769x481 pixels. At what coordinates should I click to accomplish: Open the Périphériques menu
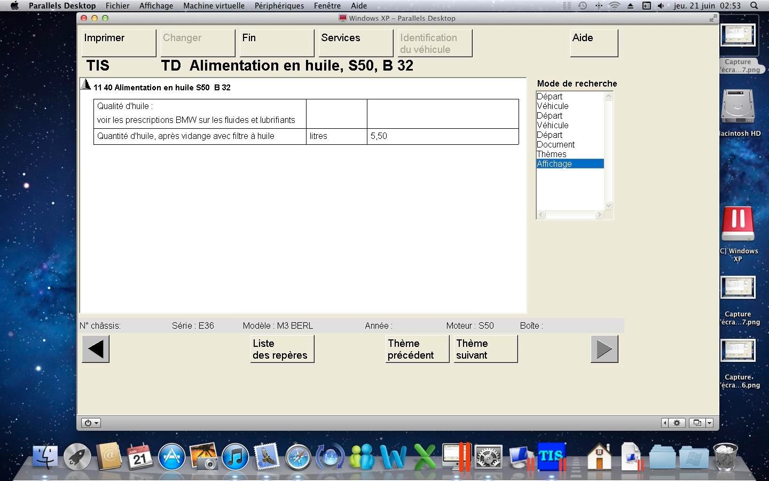coord(279,5)
